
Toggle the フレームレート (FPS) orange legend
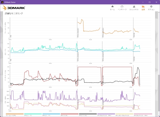tap(15, 115)
